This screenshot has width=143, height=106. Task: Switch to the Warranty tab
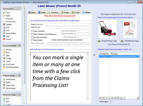click(x=53, y=12)
